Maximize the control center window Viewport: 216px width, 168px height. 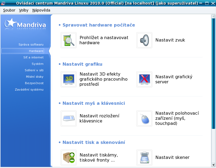click(207, 3)
